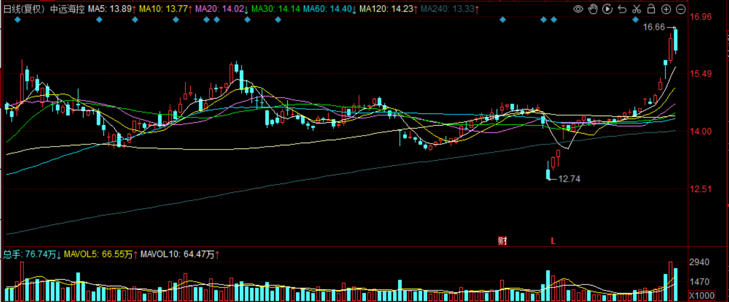This screenshot has height=302, width=729.
Task: Start the circular playback replay icon
Action: (x=608, y=9)
